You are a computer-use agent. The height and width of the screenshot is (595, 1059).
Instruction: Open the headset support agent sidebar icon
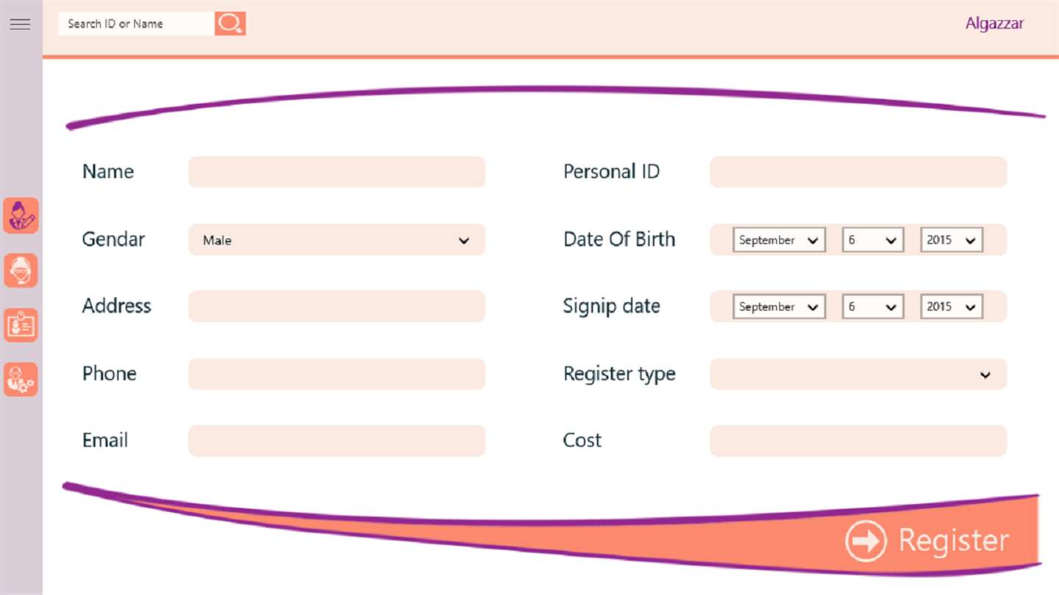[21, 270]
